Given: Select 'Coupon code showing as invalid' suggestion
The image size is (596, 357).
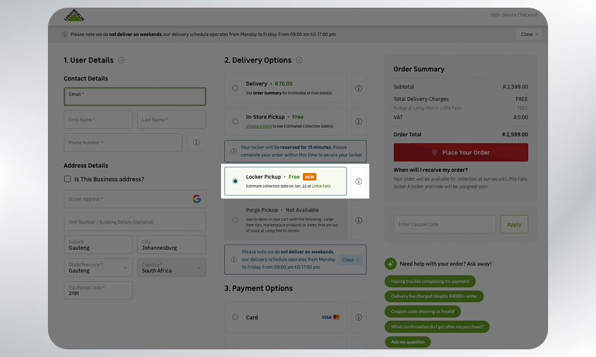Looking at the screenshot, I should point(423,311).
